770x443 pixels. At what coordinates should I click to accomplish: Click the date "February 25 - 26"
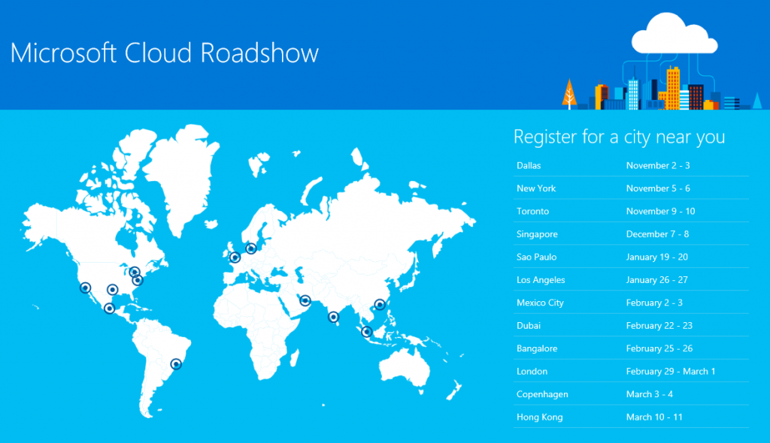point(659,349)
